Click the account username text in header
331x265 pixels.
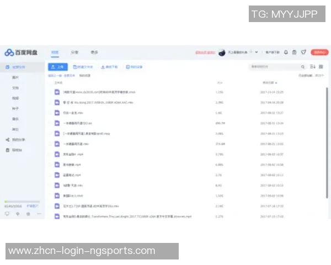(x=238, y=52)
